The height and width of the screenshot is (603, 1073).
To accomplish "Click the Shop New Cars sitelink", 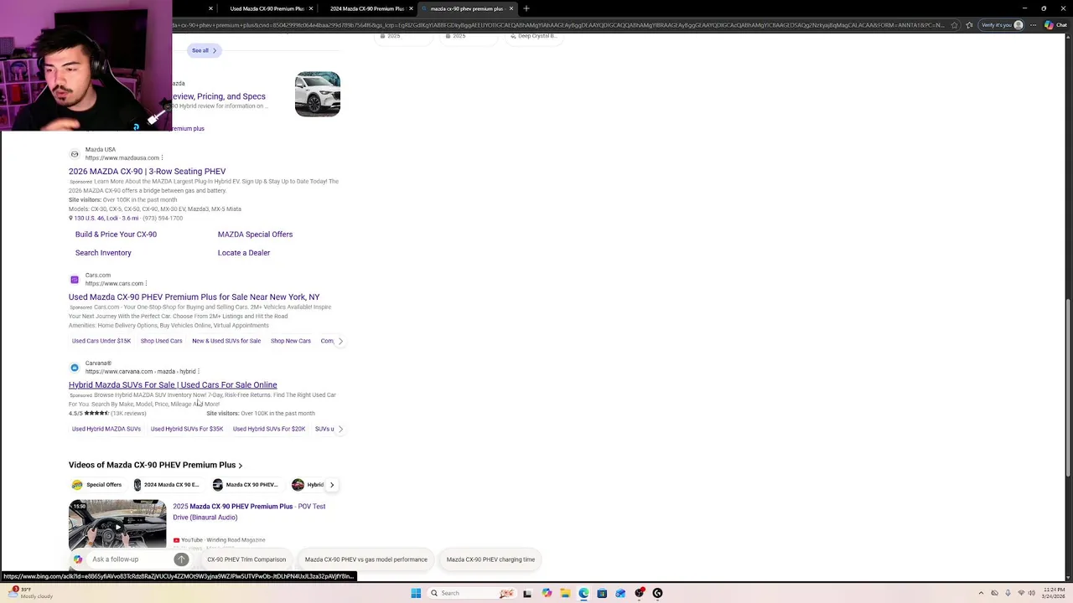I will [x=291, y=341].
